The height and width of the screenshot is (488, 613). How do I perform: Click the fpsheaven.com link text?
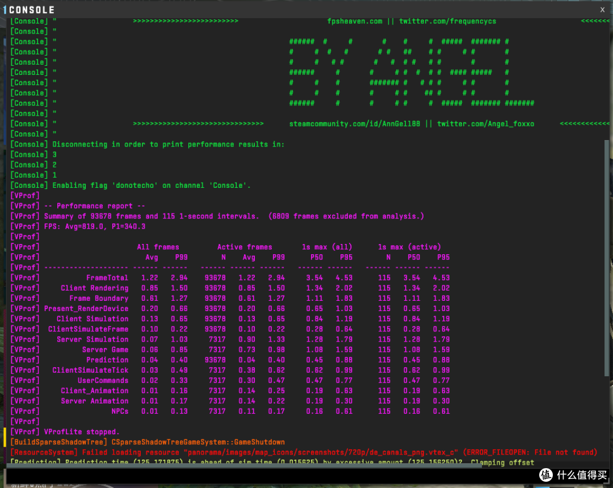[x=355, y=21]
